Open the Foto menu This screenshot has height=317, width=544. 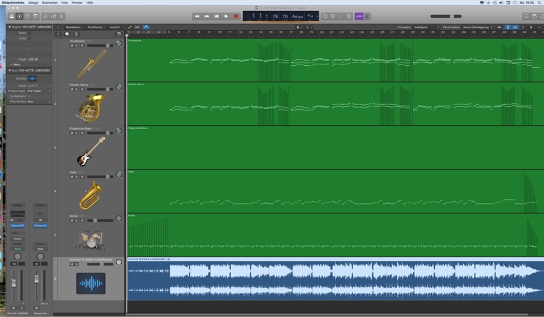(65, 3)
